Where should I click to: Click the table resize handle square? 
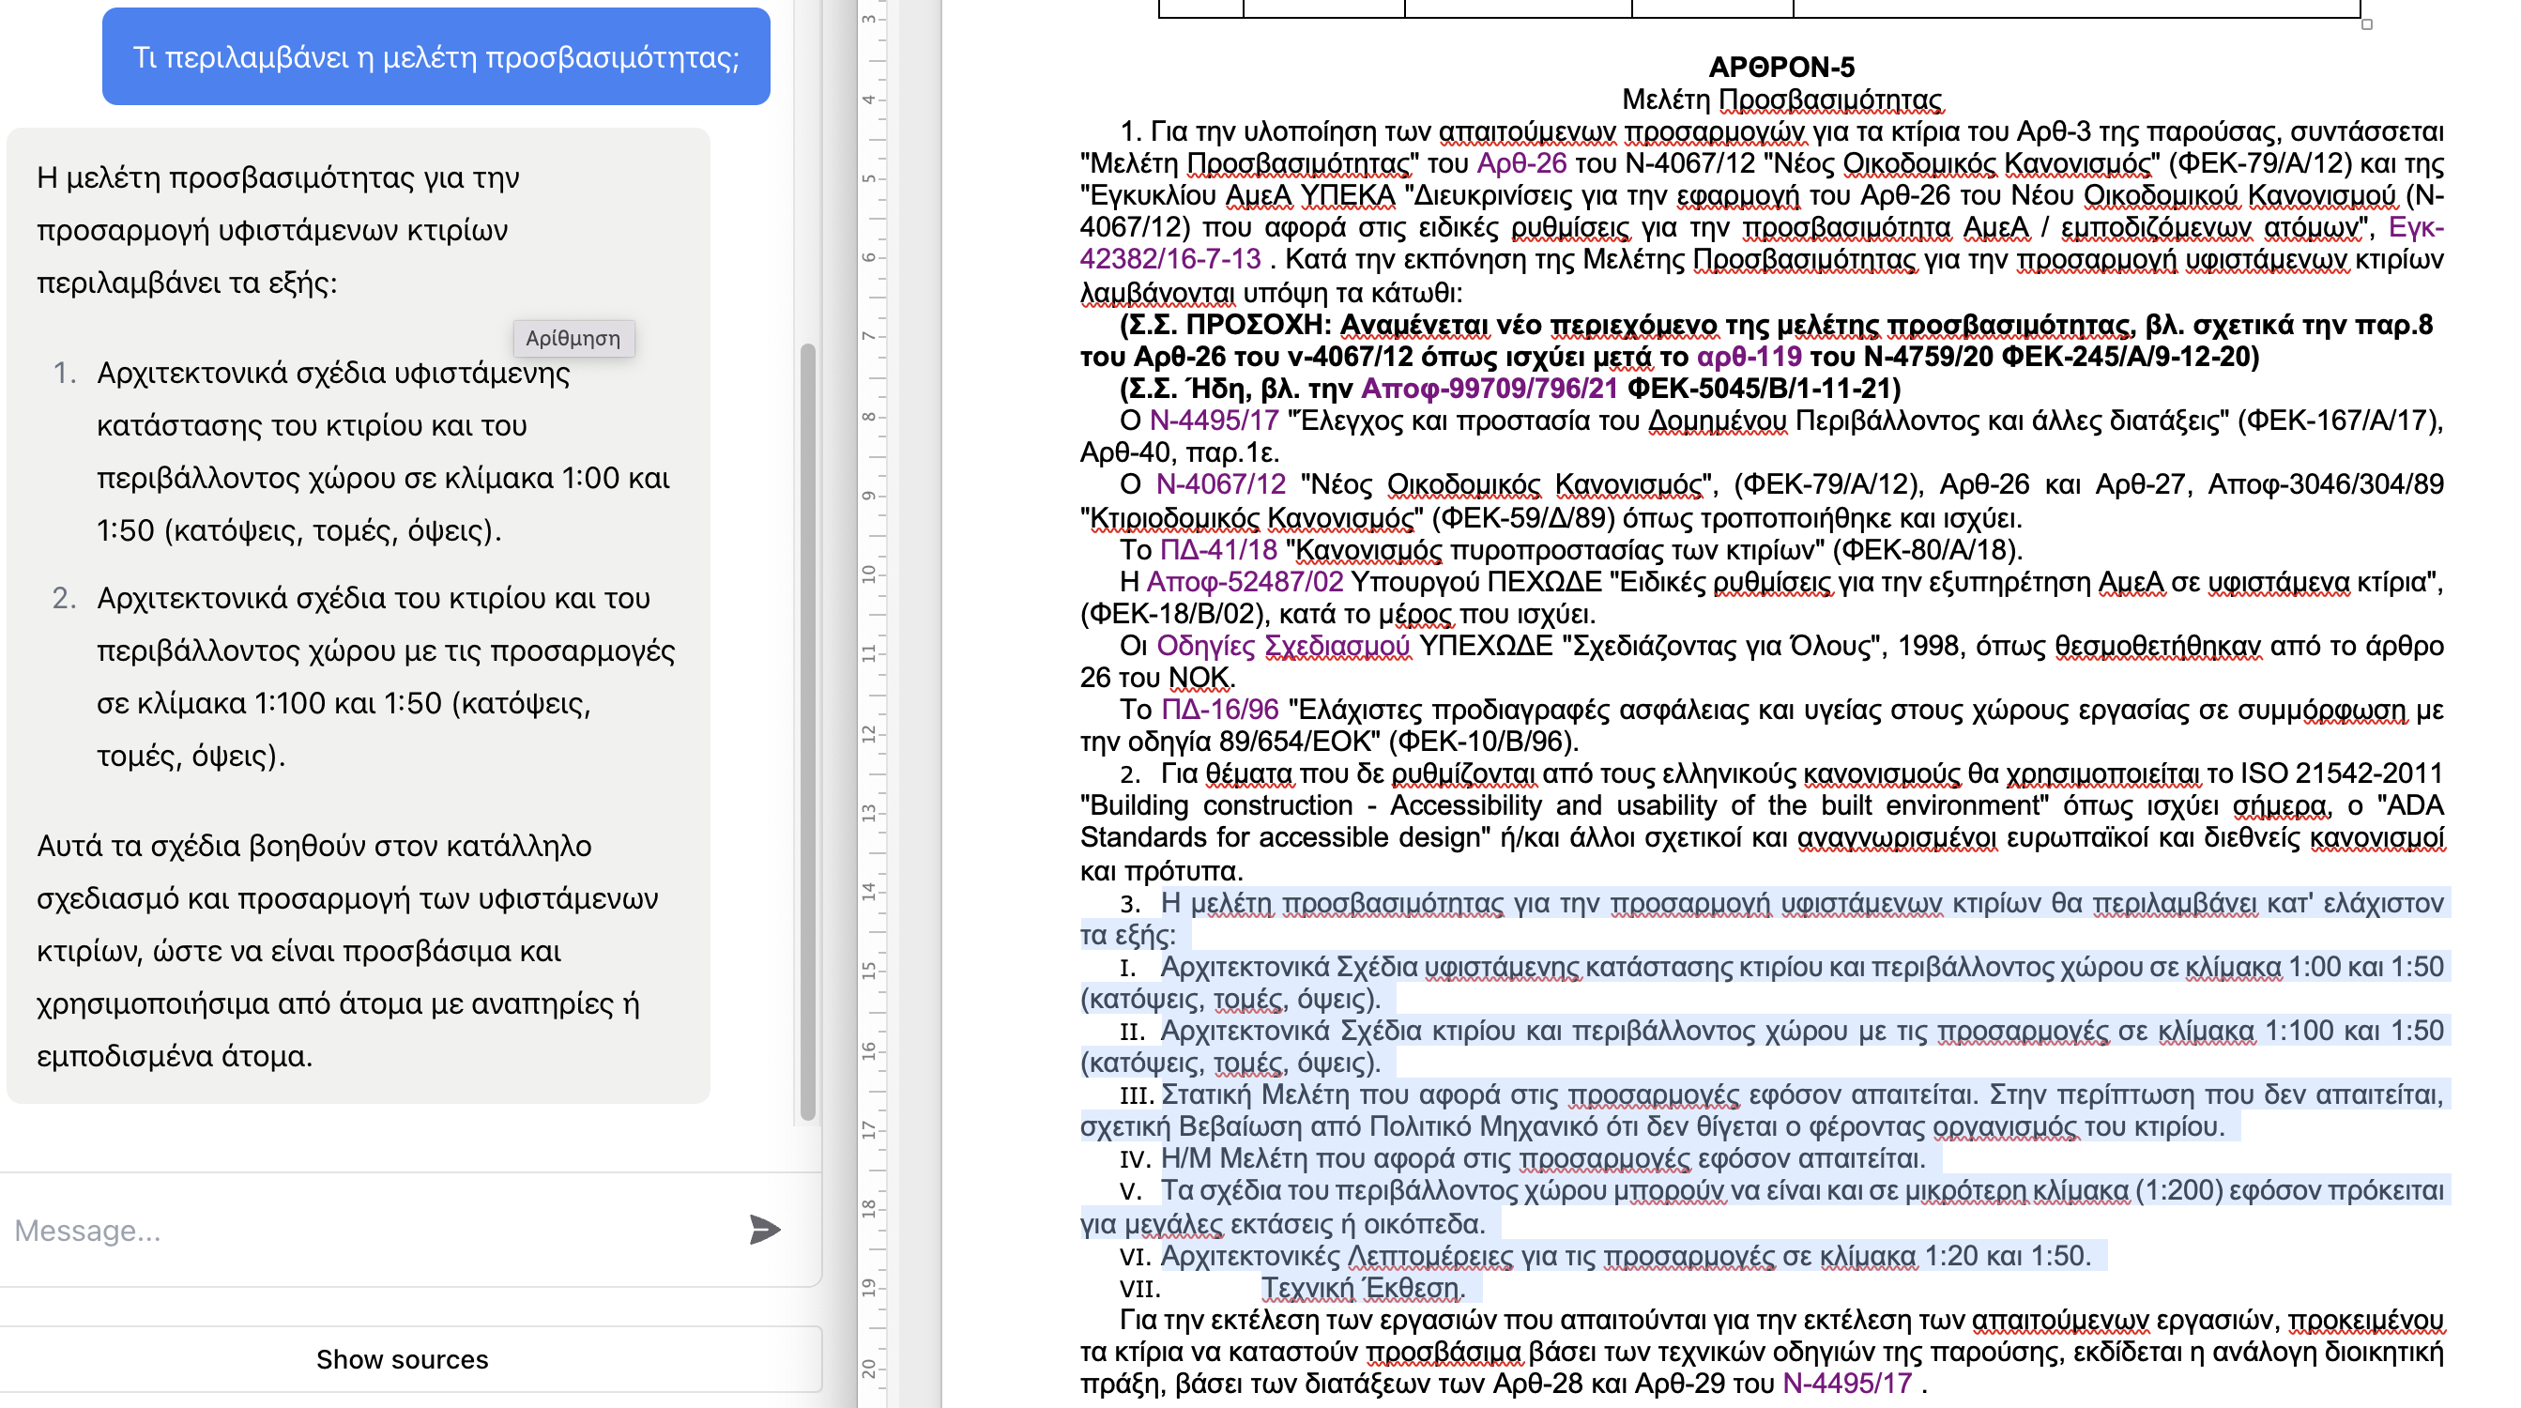2366,24
